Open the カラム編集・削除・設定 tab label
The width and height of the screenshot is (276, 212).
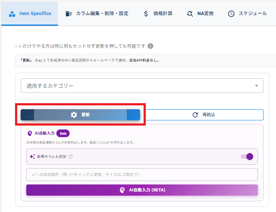pos(102,13)
